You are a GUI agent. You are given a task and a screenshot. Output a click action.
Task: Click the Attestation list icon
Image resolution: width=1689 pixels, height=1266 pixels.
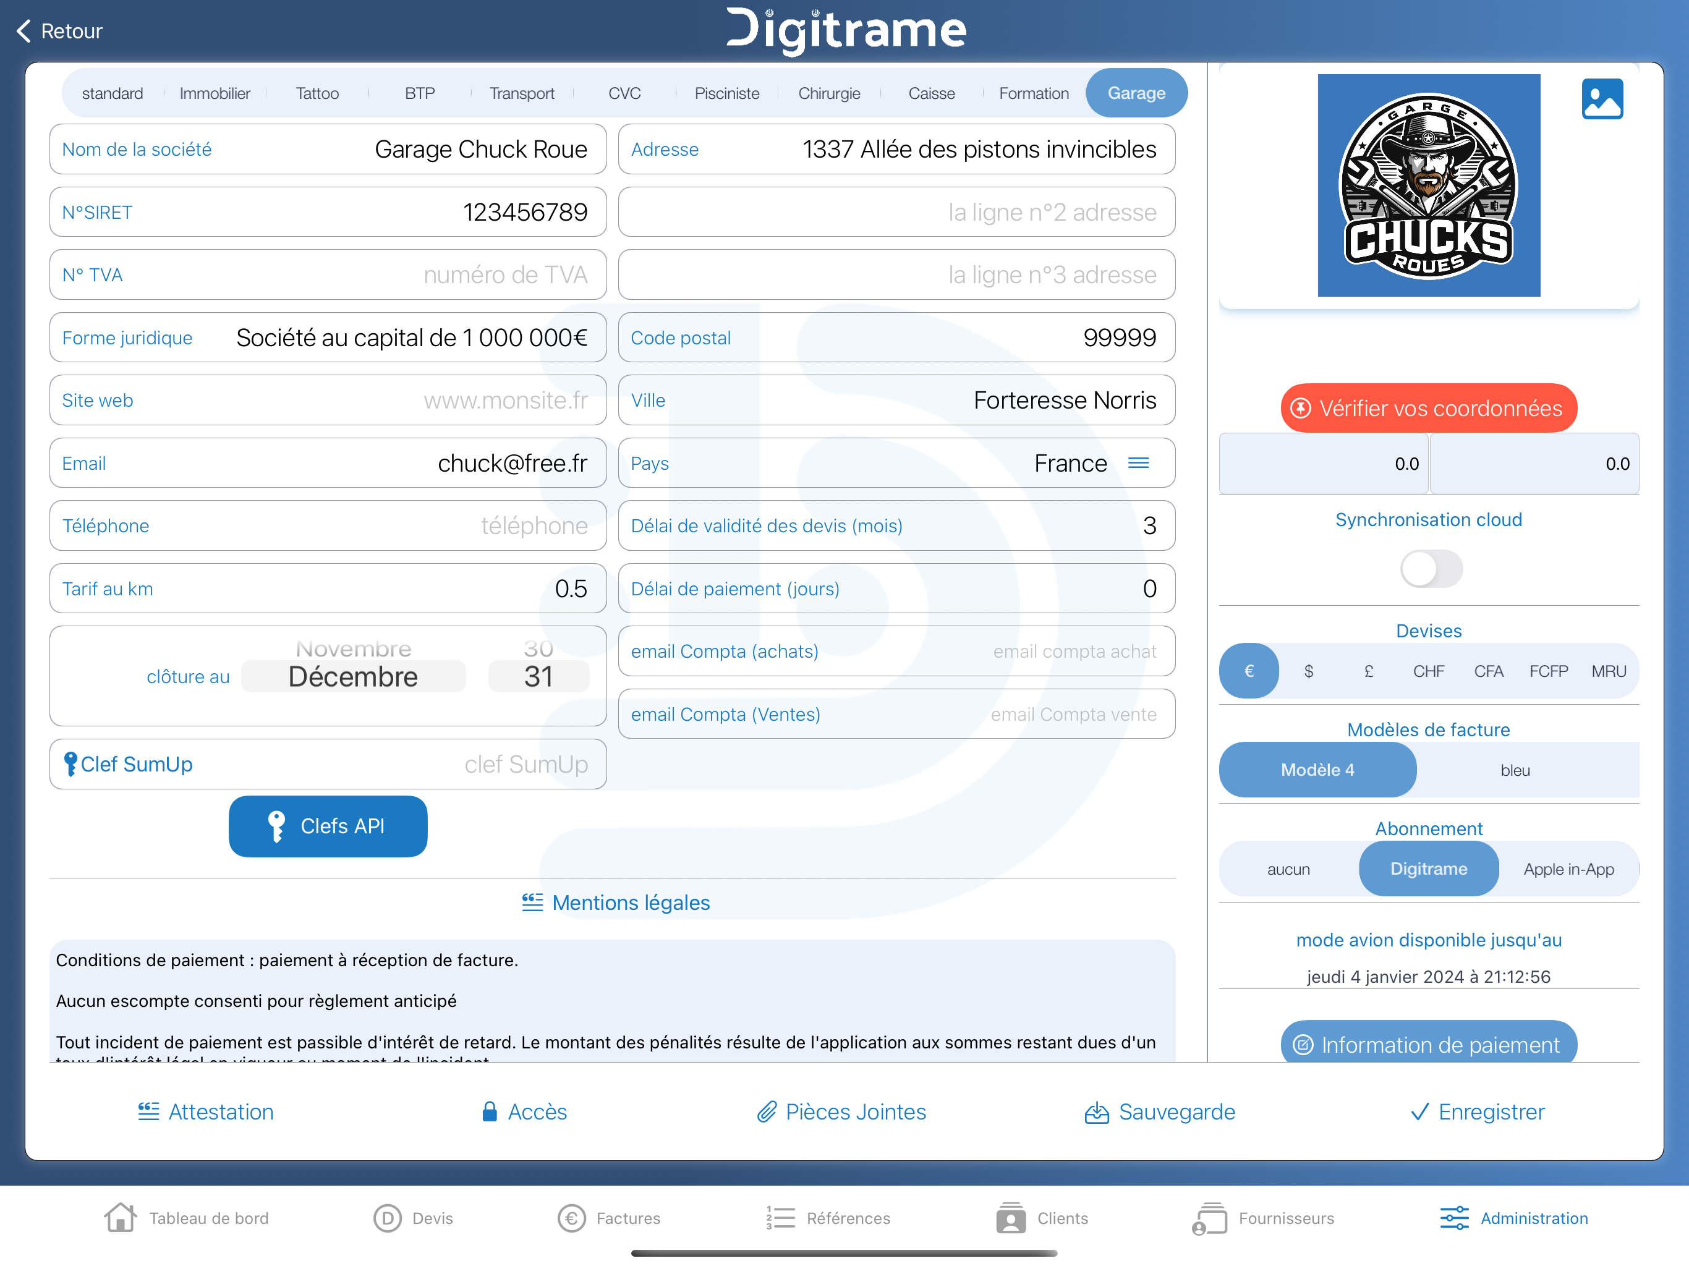[x=148, y=1111]
